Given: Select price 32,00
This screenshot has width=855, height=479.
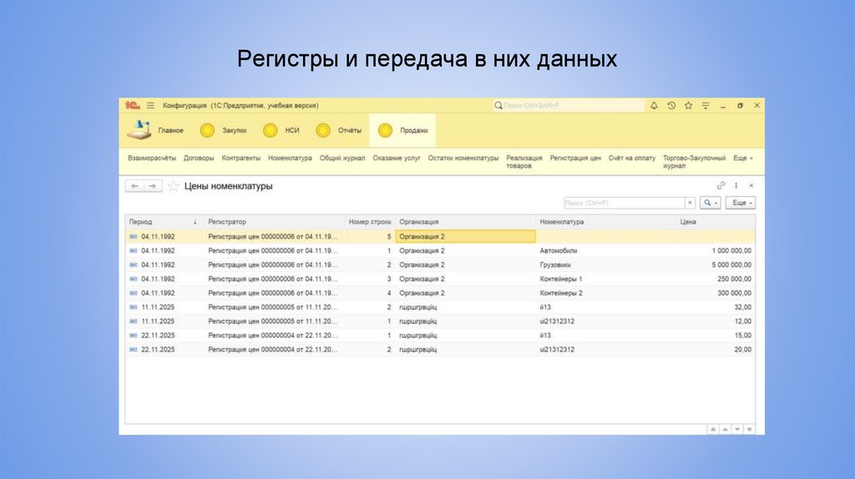Looking at the screenshot, I should tap(742, 307).
